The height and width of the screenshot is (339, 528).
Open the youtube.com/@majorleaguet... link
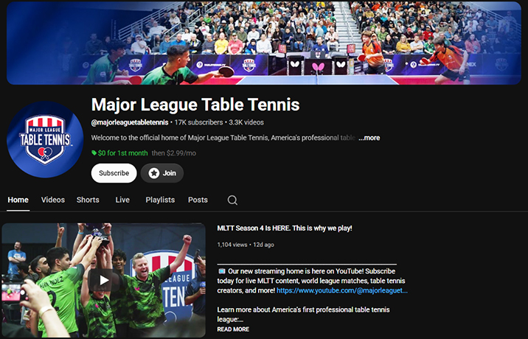(x=342, y=290)
